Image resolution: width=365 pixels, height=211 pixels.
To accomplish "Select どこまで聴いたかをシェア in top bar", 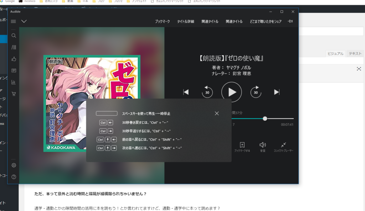I will click(266, 21).
